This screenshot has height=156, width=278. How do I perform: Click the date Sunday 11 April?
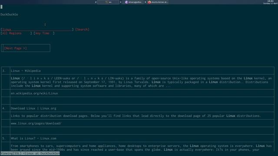[270, 3]
